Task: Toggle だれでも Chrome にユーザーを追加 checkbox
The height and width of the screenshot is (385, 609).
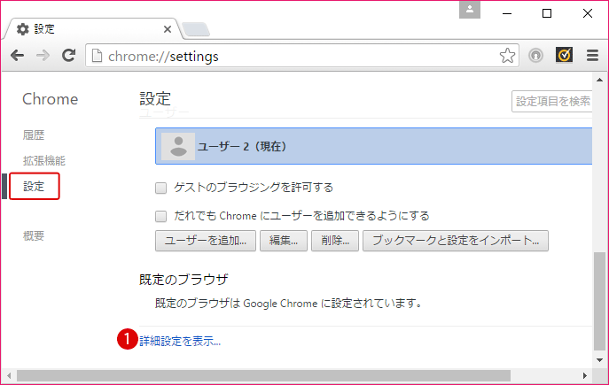Action: coord(161,215)
